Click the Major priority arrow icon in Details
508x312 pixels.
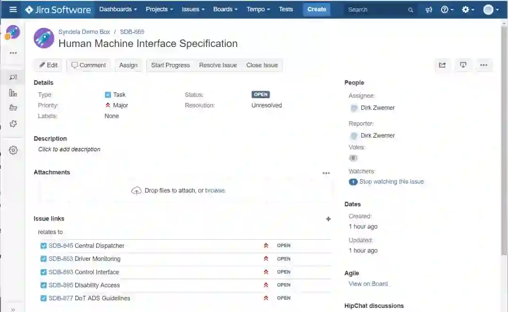click(x=108, y=105)
